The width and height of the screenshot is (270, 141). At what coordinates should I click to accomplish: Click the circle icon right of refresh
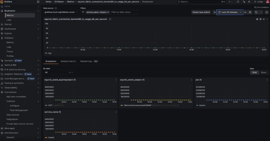tap(267, 12)
